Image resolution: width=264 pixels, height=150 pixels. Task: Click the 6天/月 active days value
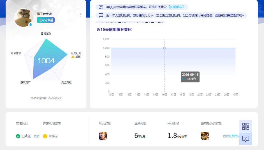(140, 136)
